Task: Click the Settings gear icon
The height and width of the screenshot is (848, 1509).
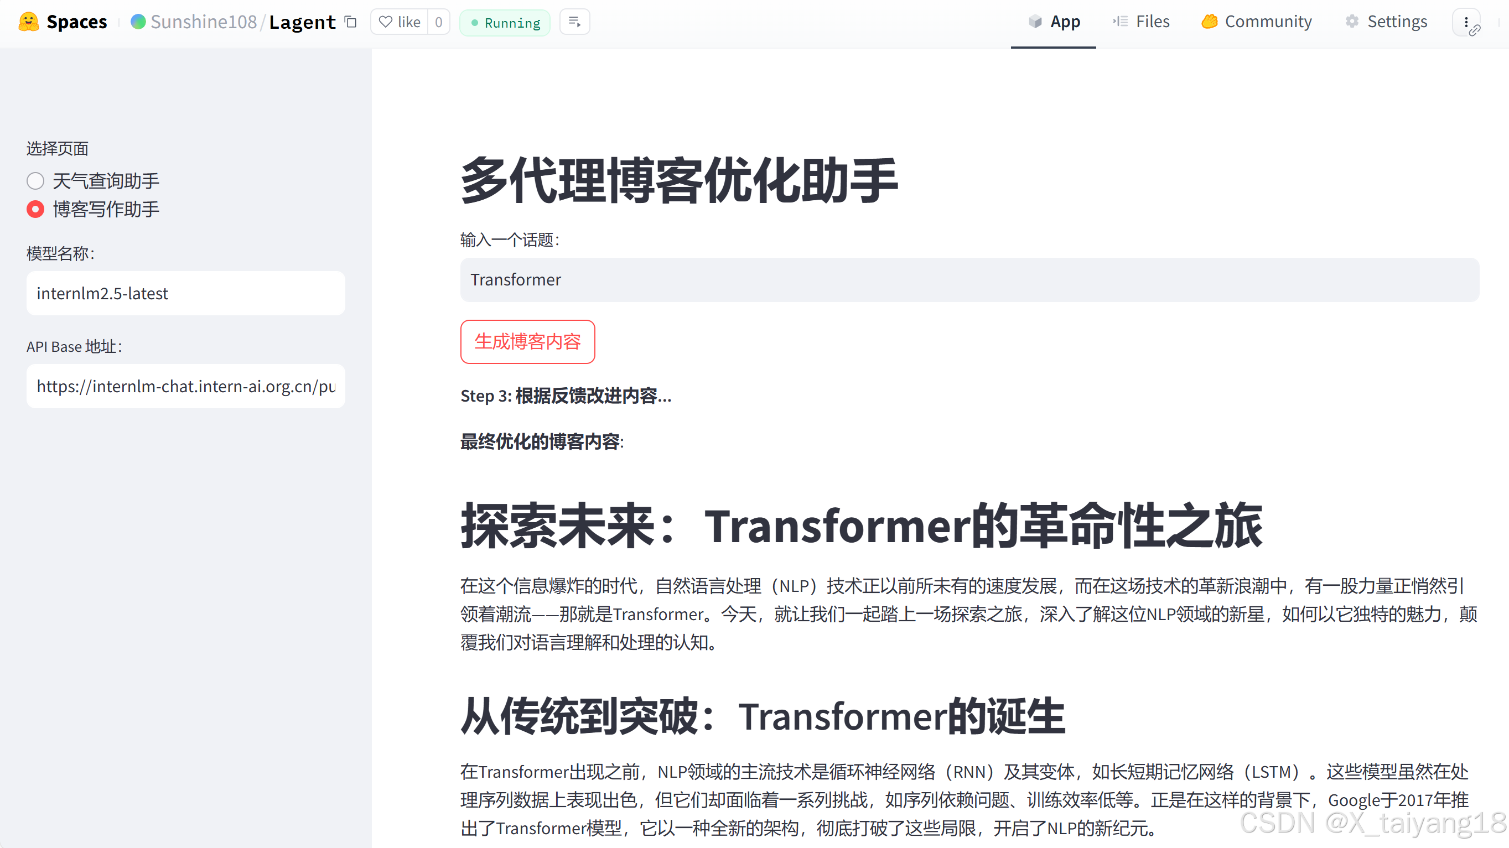Action: tap(1352, 22)
